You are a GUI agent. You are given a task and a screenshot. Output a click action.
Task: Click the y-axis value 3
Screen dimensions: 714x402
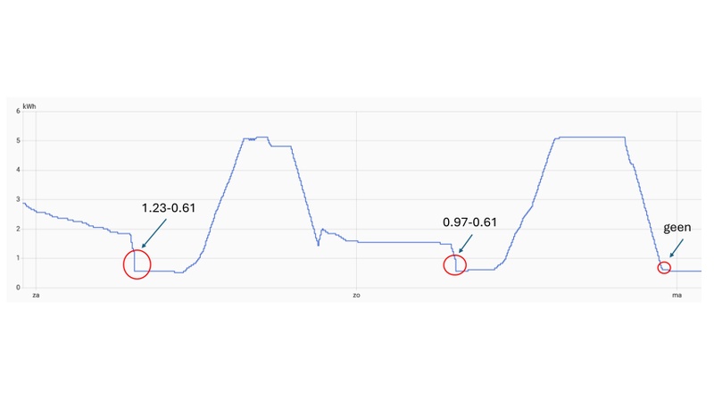coord(18,199)
